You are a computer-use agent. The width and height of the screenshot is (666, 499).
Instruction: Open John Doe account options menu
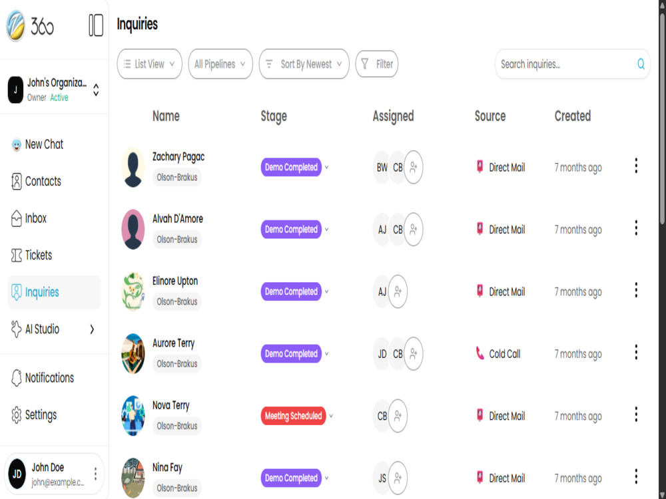(95, 474)
